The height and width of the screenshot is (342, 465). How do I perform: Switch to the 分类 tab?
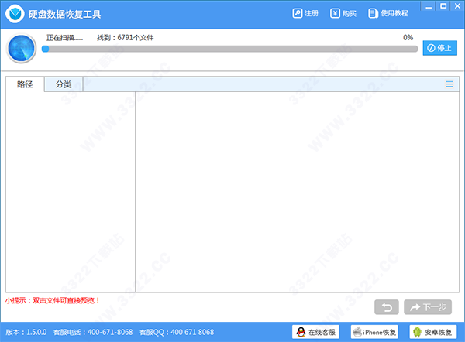pyautogui.click(x=64, y=84)
